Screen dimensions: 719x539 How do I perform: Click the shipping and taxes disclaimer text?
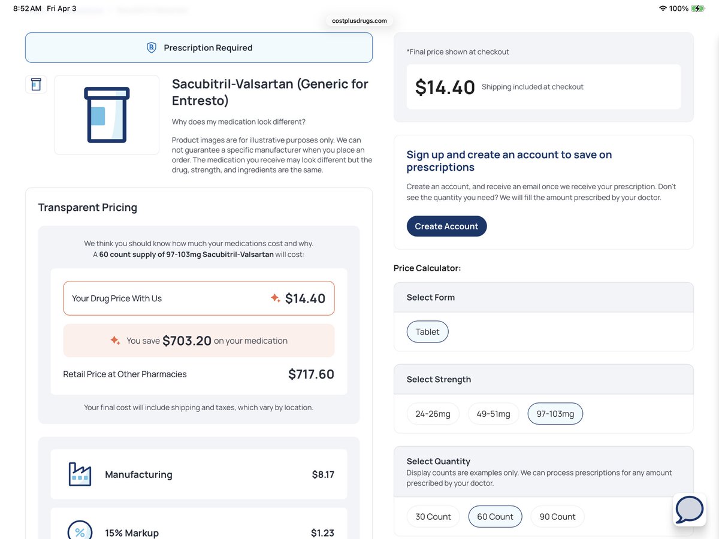tap(199, 407)
